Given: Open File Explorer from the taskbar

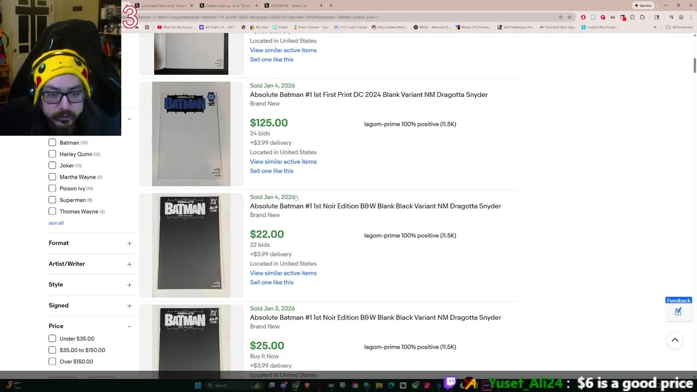Looking at the screenshot, I should tap(379, 385).
